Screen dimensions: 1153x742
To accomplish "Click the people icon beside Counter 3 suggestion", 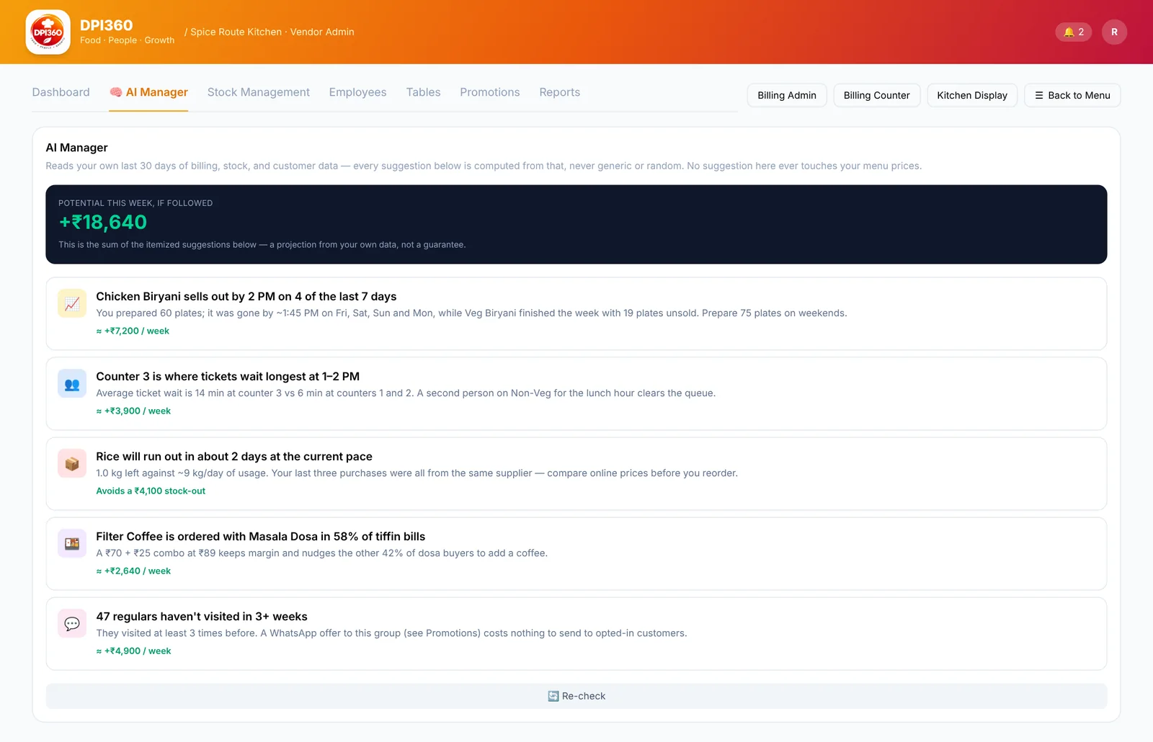I will [72, 384].
